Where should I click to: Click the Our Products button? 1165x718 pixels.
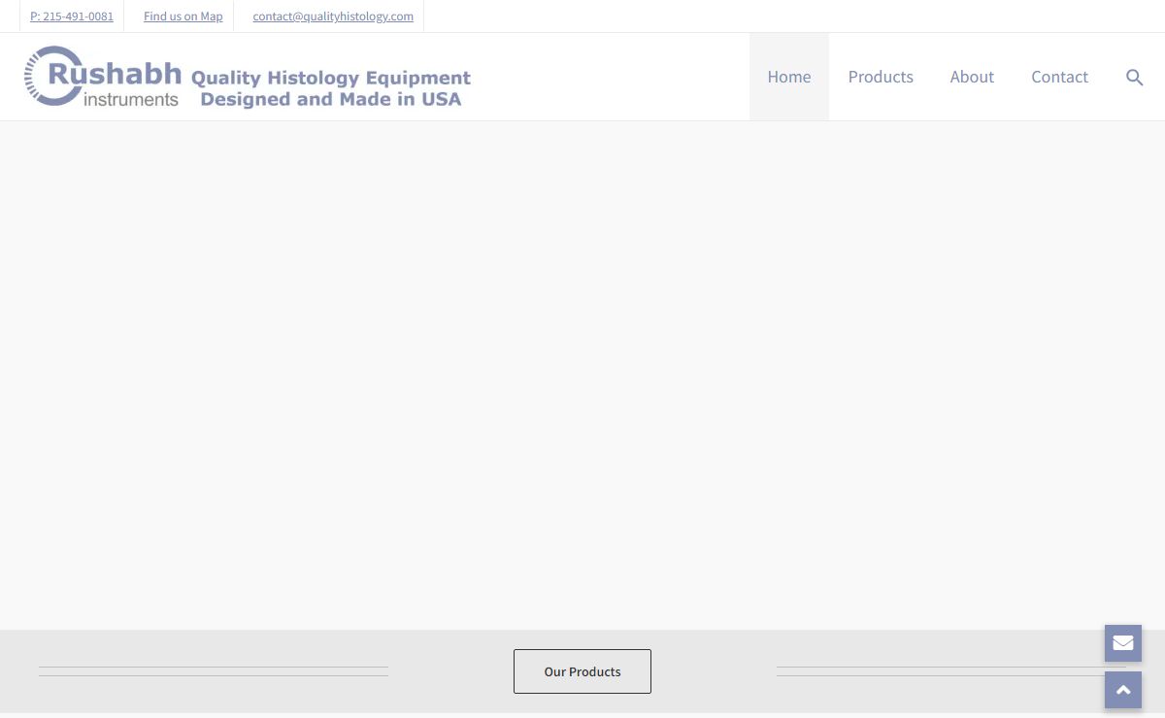point(582,671)
